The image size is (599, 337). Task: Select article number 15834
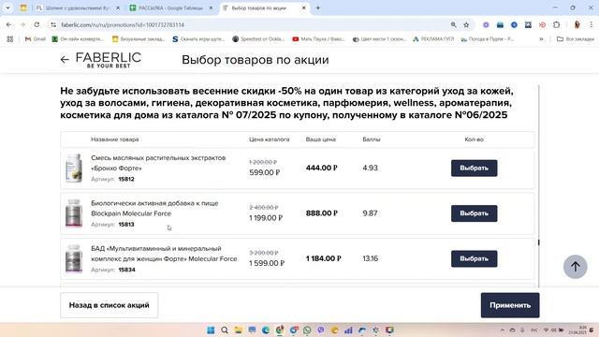[126, 270]
